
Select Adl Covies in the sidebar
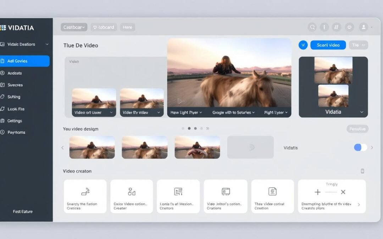pos(25,61)
